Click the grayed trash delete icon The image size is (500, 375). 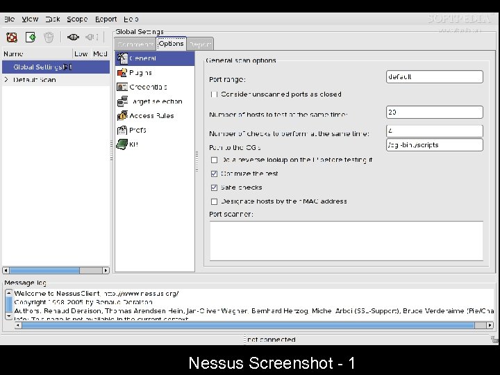click(x=49, y=37)
